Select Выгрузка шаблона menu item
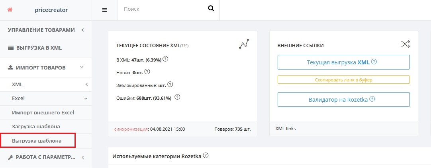The image size is (431, 168). 37,141
